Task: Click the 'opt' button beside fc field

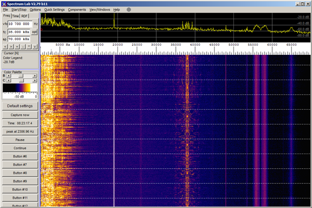Action: 35,31
